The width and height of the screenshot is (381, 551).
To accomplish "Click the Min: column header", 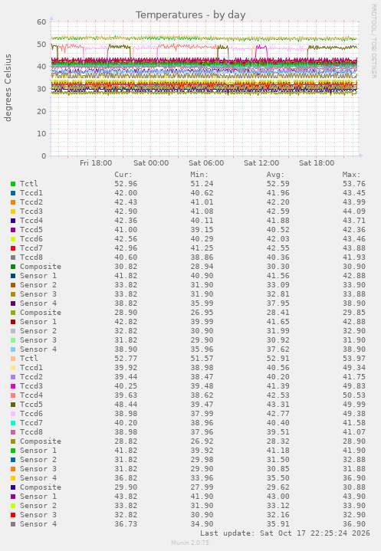I will tap(199, 174).
